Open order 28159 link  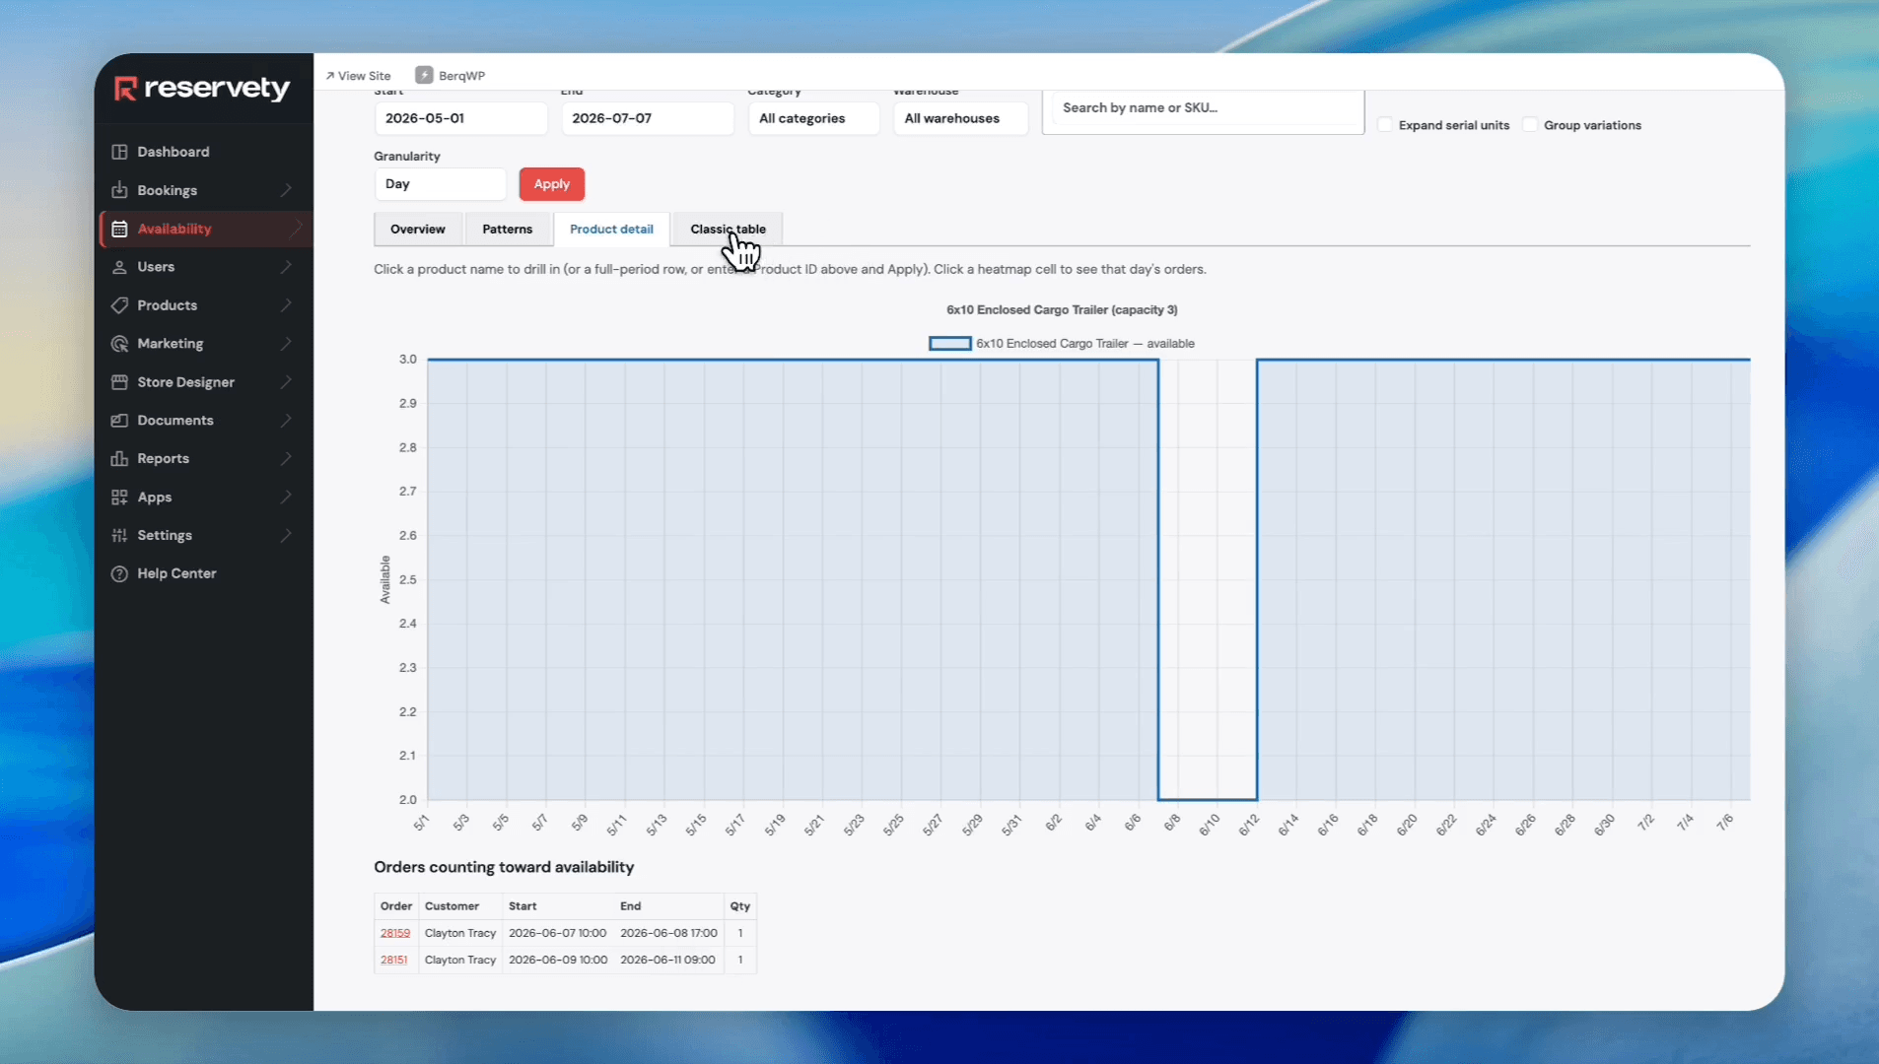click(395, 933)
